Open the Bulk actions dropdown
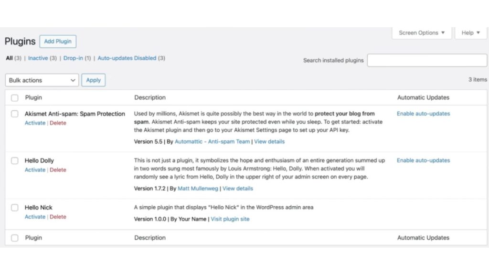 click(42, 80)
